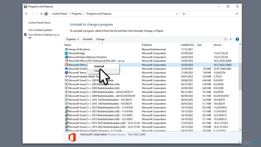Open Control Panel Home link
Screen dimensions: 261x147
click(39, 23)
